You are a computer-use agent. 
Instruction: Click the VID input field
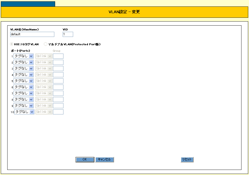[68, 34]
